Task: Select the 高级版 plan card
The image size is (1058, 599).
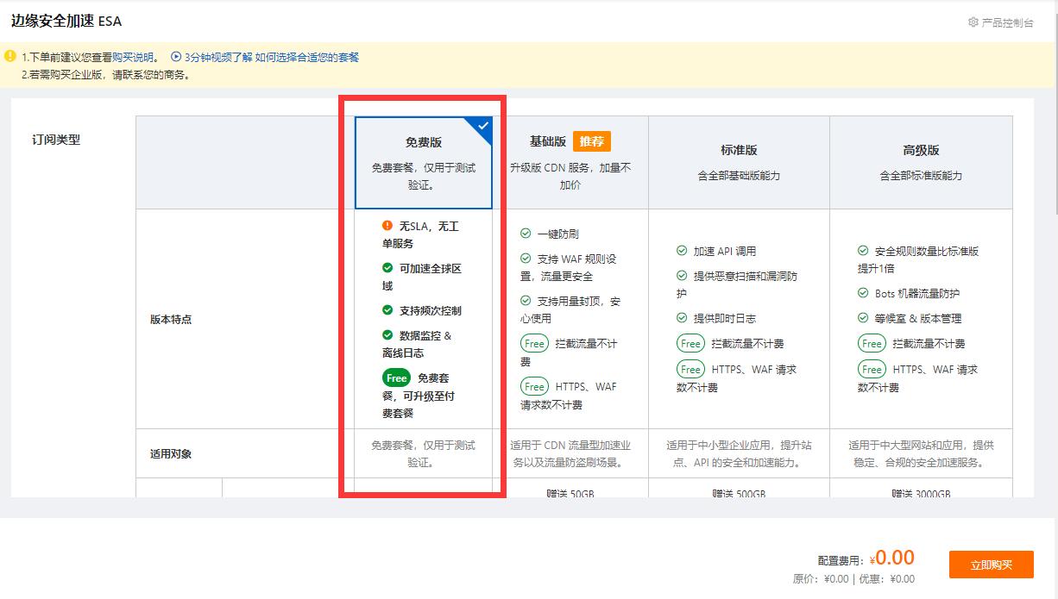Action: tap(920, 162)
